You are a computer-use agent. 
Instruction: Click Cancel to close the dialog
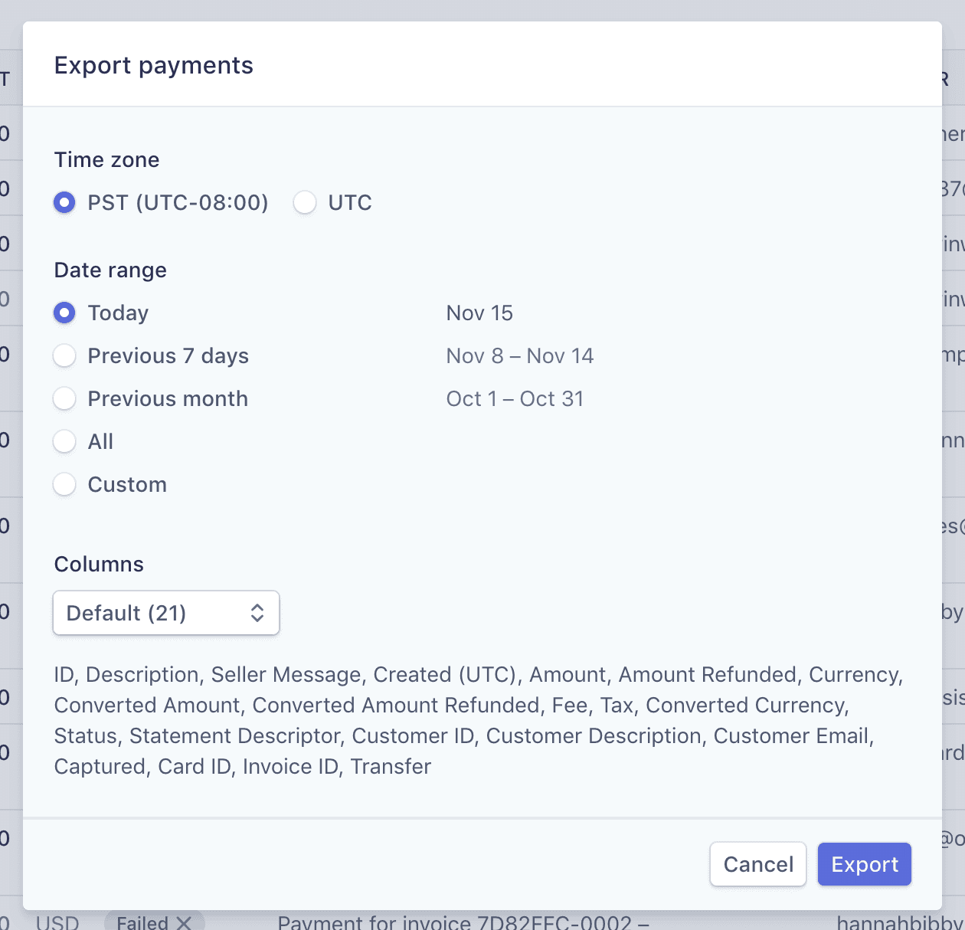coord(757,864)
